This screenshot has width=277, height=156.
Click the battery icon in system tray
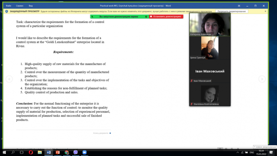point(246,153)
